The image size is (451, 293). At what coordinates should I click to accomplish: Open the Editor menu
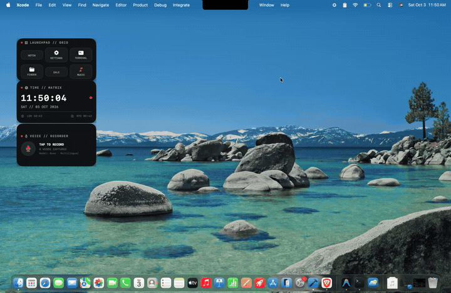(x=121, y=5)
